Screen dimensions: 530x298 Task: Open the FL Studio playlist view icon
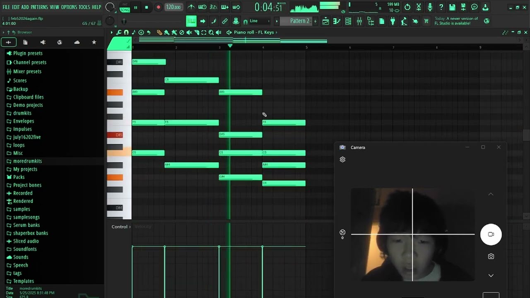pos(325,21)
